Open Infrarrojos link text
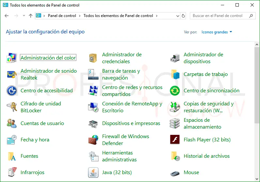 (33, 173)
